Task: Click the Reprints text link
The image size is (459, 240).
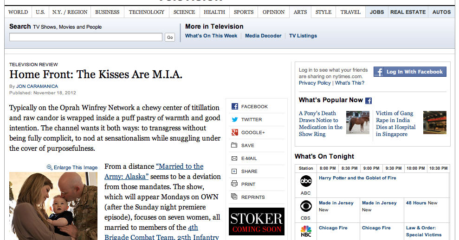Action: click(x=253, y=197)
